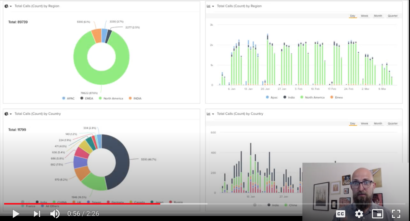This screenshot has height=221, width=410.
Task: Open chart type dropdown arrow on Country donut
Action: (x=11, y=114)
